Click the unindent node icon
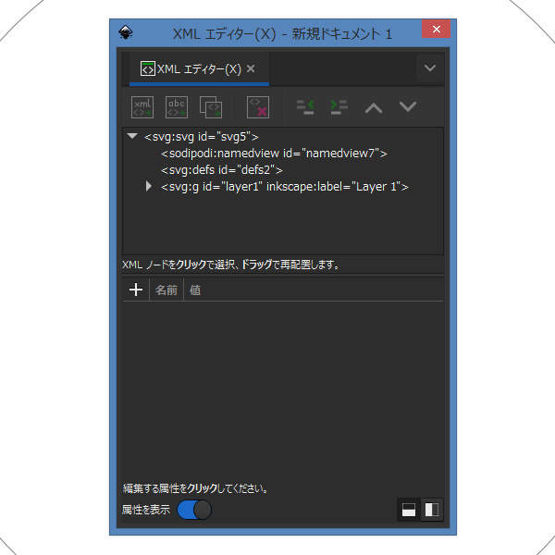 305,107
